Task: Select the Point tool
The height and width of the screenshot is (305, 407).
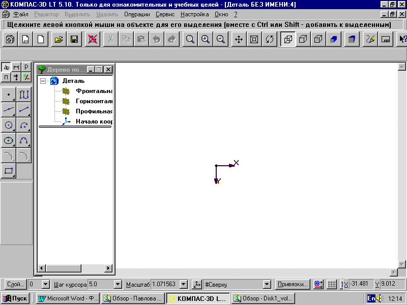Action: click(x=9, y=95)
